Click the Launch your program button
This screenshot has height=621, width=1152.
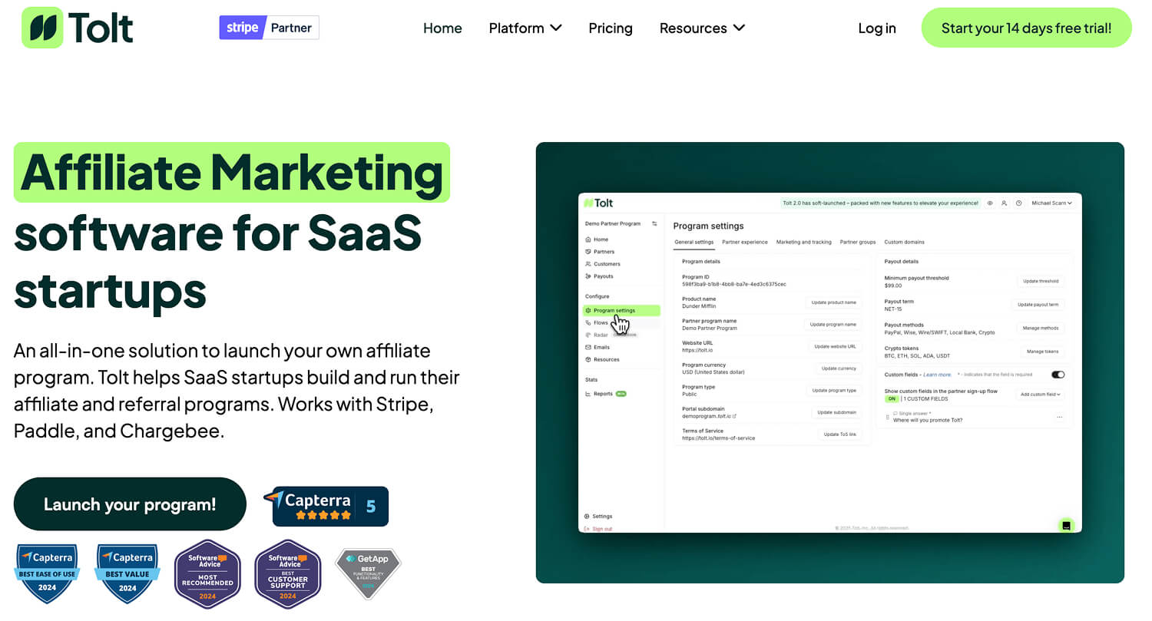(x=130, y=504)
